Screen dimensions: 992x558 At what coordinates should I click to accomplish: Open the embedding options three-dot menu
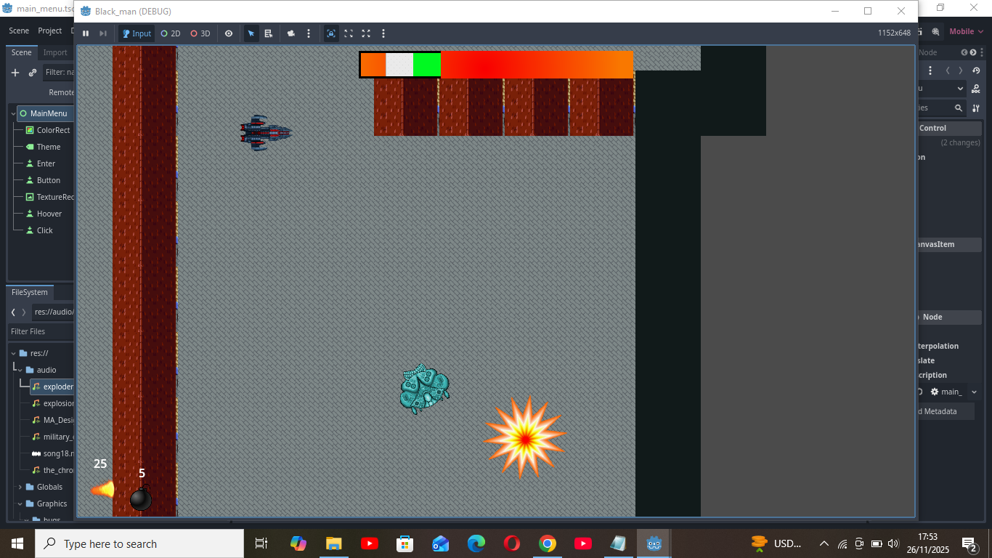point(383,33)
